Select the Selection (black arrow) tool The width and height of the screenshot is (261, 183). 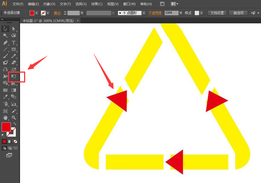coord(5,29)
